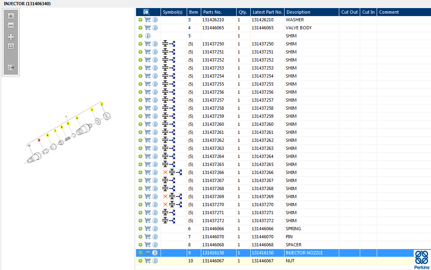This screenshot has height=270, width=431.
Task: Show info for SHIM 131437272
Action: tap(155, 221)
